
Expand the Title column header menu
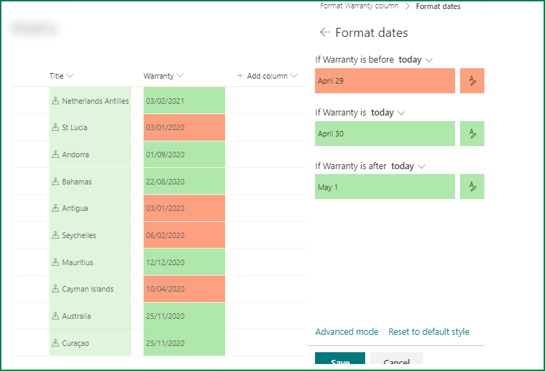click(x=70, y=76)
